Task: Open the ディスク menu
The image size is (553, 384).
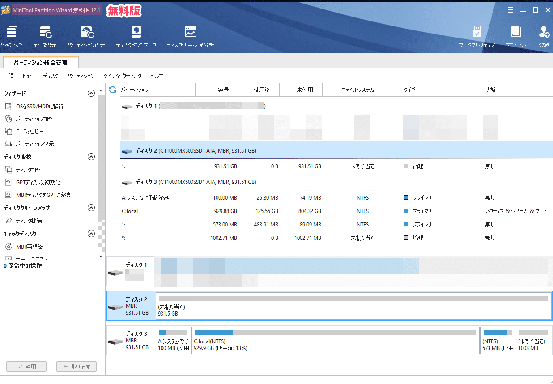Action: (51, 76)
